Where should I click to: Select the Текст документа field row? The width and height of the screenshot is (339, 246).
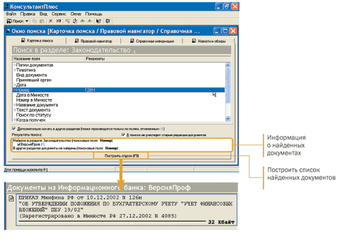coord(119,110)
